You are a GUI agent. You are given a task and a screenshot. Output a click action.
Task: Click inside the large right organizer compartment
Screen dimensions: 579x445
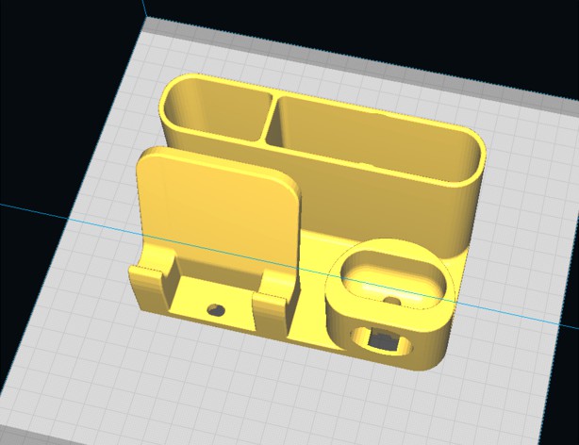[x=377, y=134]
